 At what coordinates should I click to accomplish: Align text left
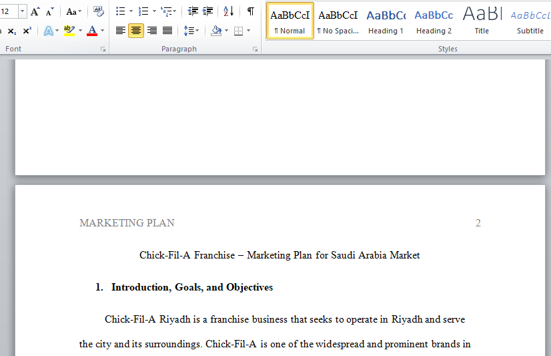tap(121, 31)
